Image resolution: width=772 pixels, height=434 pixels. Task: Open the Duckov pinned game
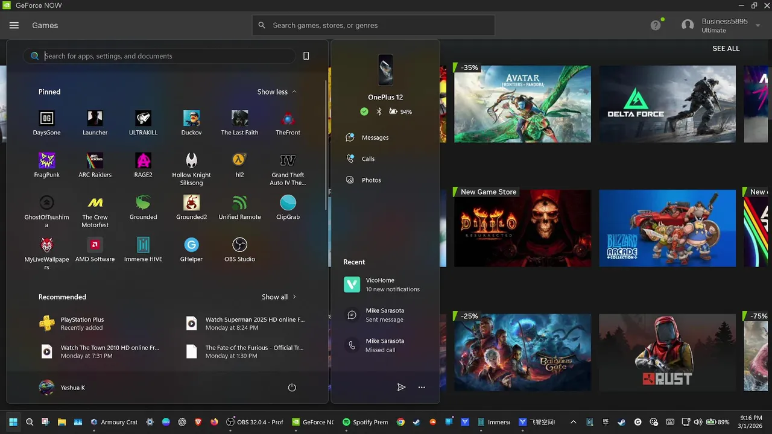pos(191,123)
